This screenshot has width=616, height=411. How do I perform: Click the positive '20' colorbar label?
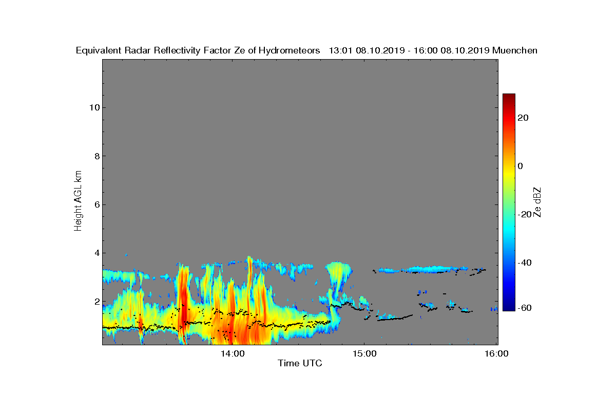pyautogui.click(x=523, y=118)
